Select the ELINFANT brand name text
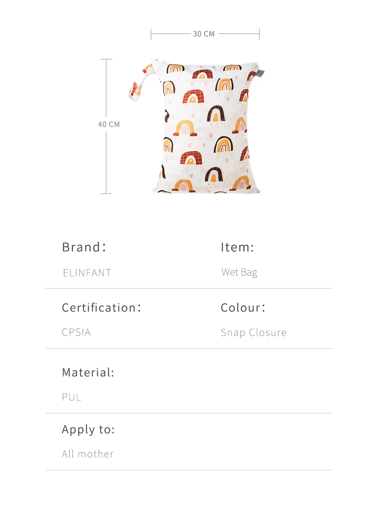 tap(87, 273)
